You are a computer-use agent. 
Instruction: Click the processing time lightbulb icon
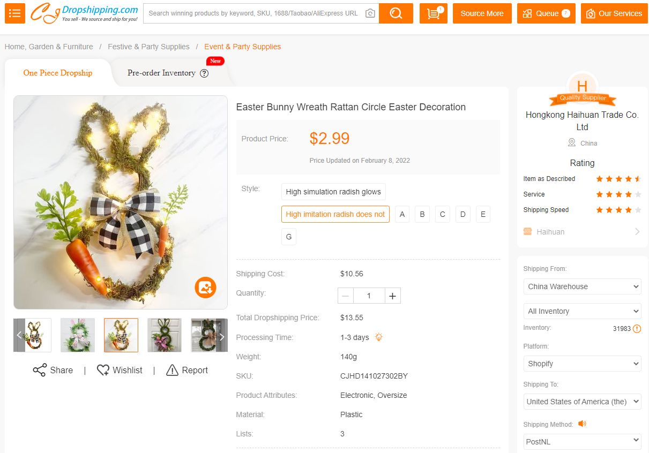(379, 337)
